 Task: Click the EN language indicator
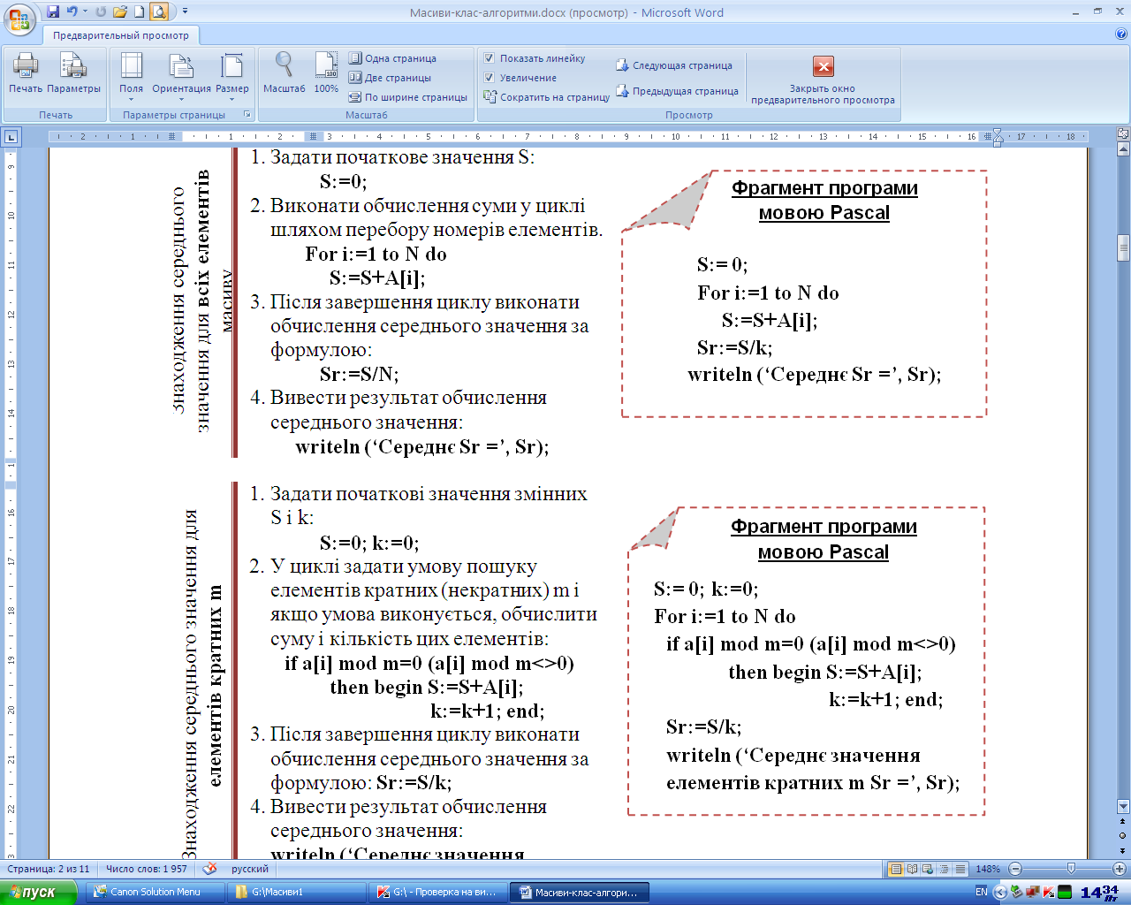[x=982, y=892]
